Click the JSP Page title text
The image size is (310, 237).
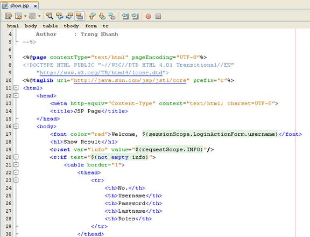[x=87, y=111]
